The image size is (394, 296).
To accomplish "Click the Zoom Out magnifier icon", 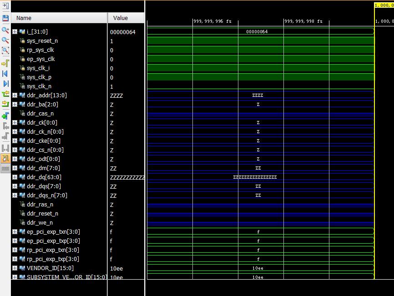I will (x=5, y=40).
